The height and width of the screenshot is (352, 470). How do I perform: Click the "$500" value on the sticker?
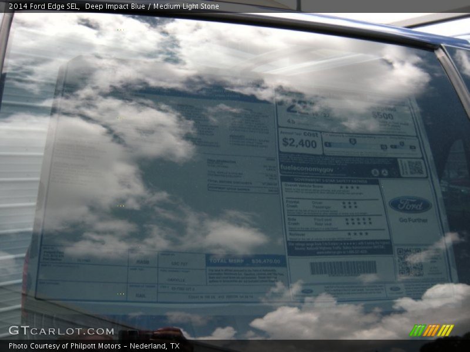point(382,116)
